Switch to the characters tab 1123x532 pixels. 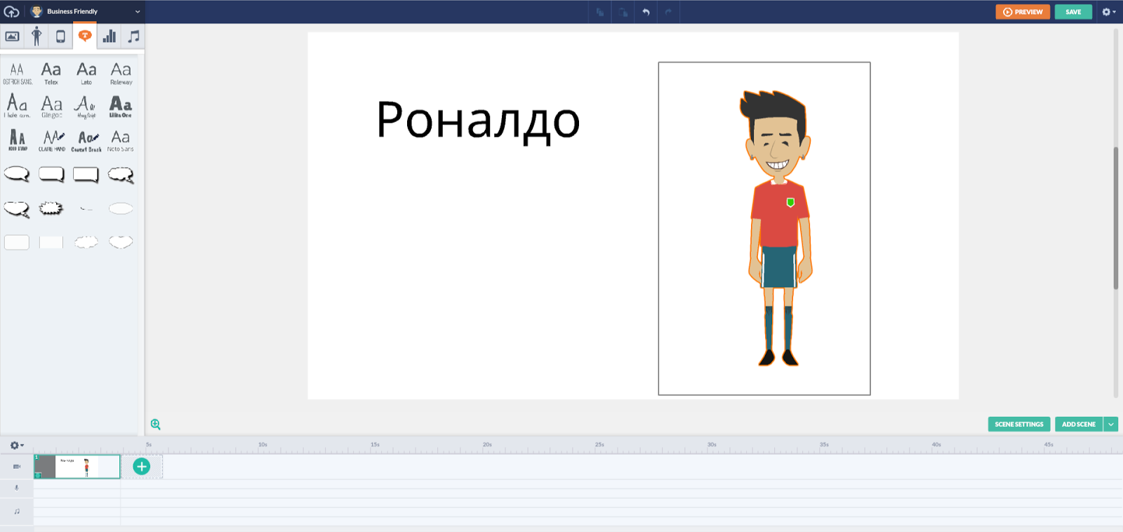pyautogui.click(x=36, y=36)
